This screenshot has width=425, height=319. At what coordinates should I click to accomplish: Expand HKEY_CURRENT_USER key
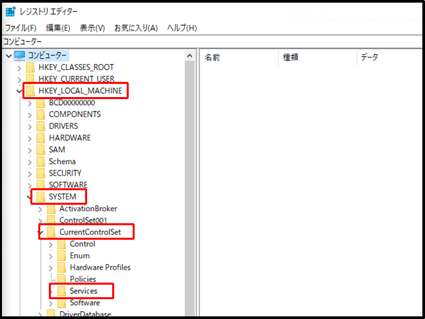pos(19,80)
